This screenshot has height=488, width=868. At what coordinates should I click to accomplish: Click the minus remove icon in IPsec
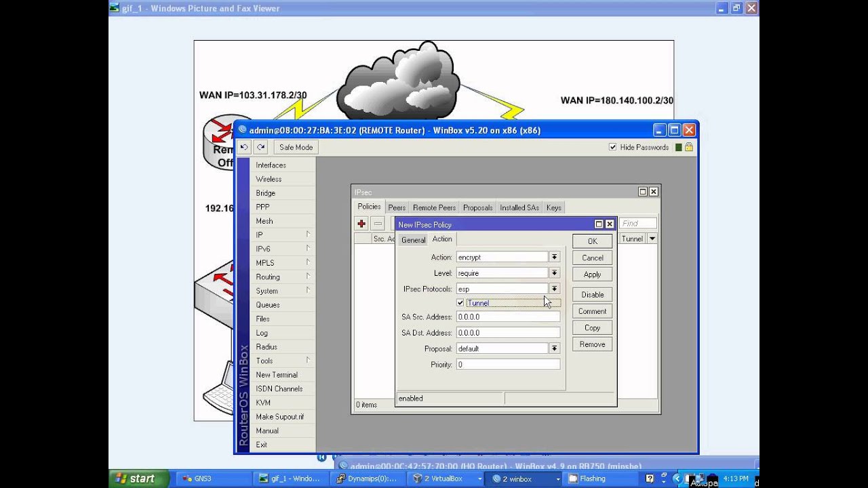click(x=378, y=224)
